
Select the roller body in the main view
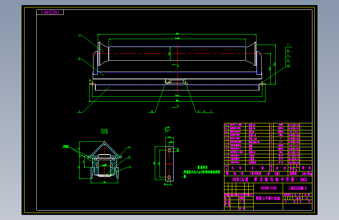(177, 53)
